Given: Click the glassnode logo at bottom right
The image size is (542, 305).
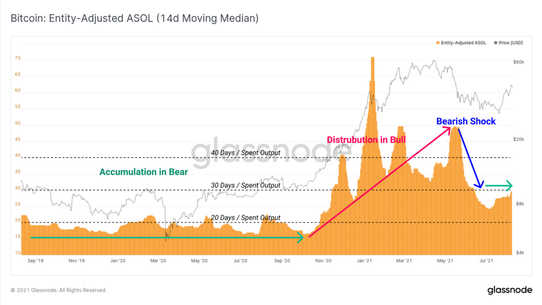Looking at the screenshot, I should tap(510, 290).
